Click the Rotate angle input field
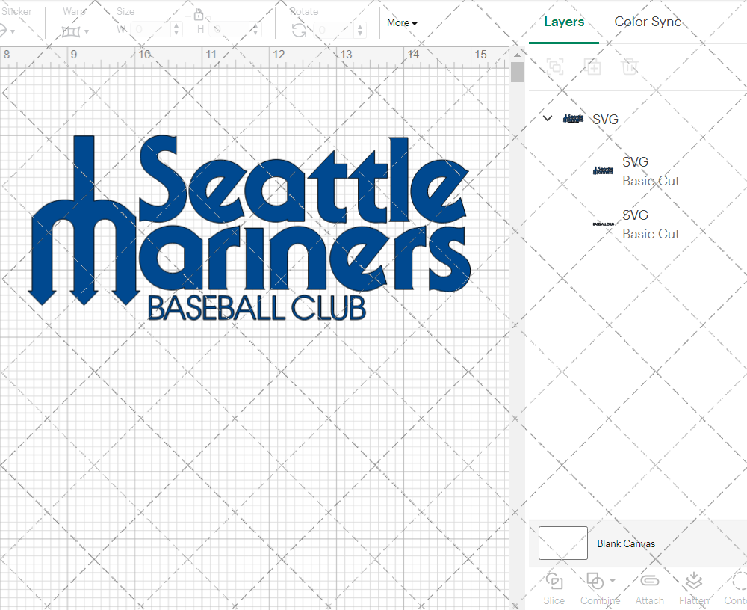 tap(334, 30)
